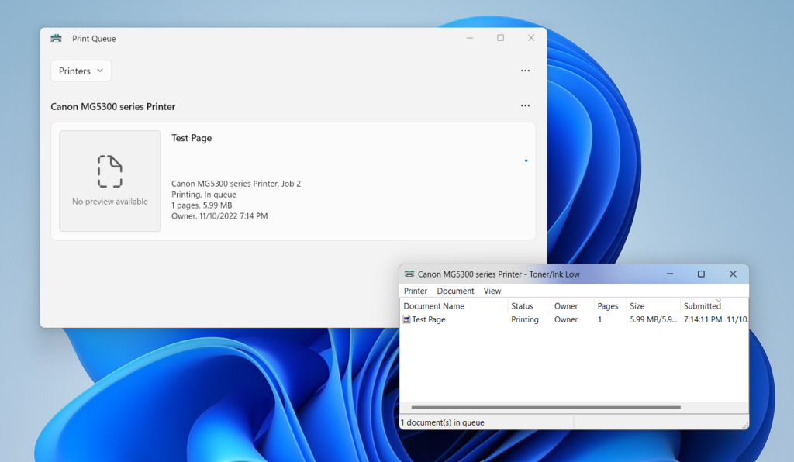Viewport: 794px width, 462px height.
Task: Open the Printer menu
Action: click(x=416, y=291)
